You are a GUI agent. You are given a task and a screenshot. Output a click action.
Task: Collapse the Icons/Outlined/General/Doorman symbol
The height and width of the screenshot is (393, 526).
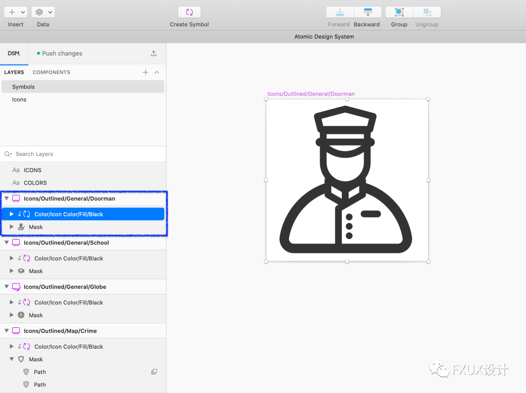coord(6,198)
